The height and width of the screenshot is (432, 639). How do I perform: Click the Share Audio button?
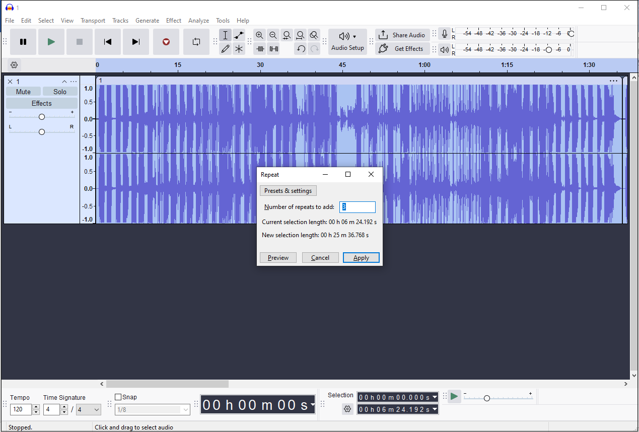tap(402, 35)
